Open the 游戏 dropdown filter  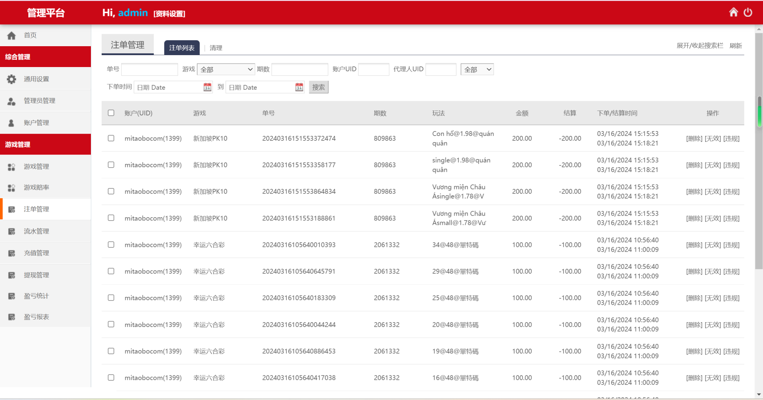226,69
